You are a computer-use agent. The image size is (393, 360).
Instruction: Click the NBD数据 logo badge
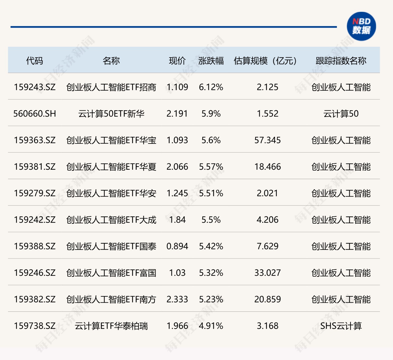[x=361, y=26]
